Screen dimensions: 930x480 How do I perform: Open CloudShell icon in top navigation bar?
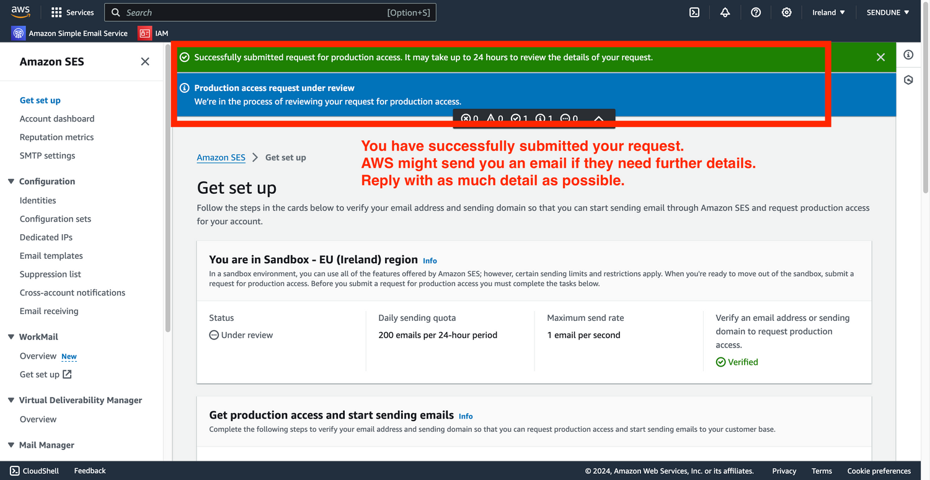click(694, 12)
